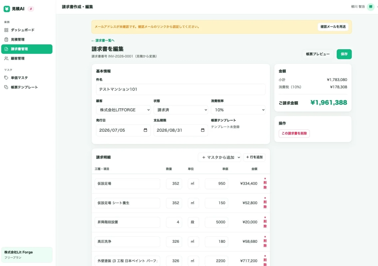Click amount ¥334,400 in table
Screen dimensions: 378x266
248,184
